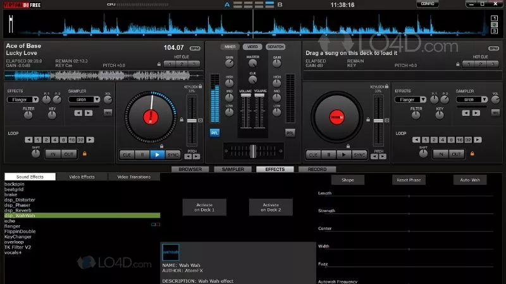Click the left deck jog wheel
506x284 pixels.
coord(151,117)
